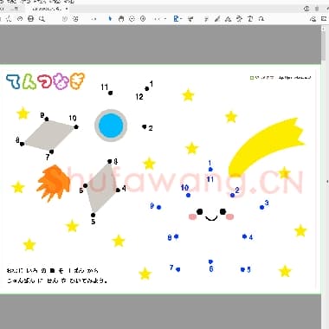Click the Share link icon

(313, 19)
